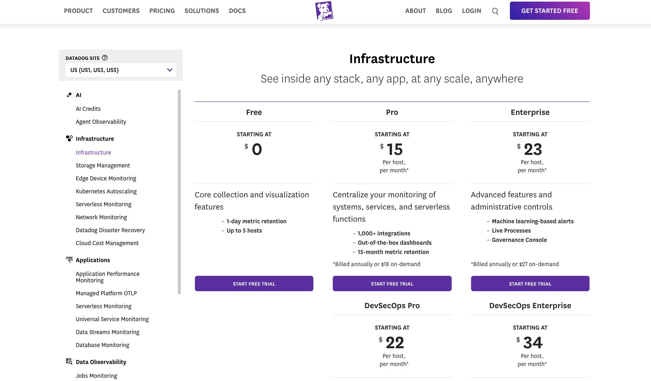Go to Edge Device Monitoring

pos(106,178)
